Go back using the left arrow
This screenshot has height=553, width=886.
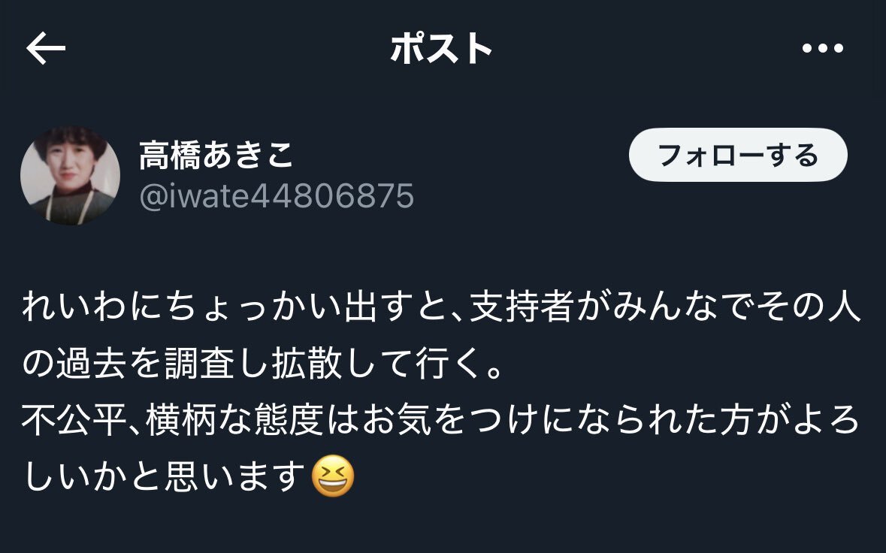pyautogui.click(x=46, y=48)
